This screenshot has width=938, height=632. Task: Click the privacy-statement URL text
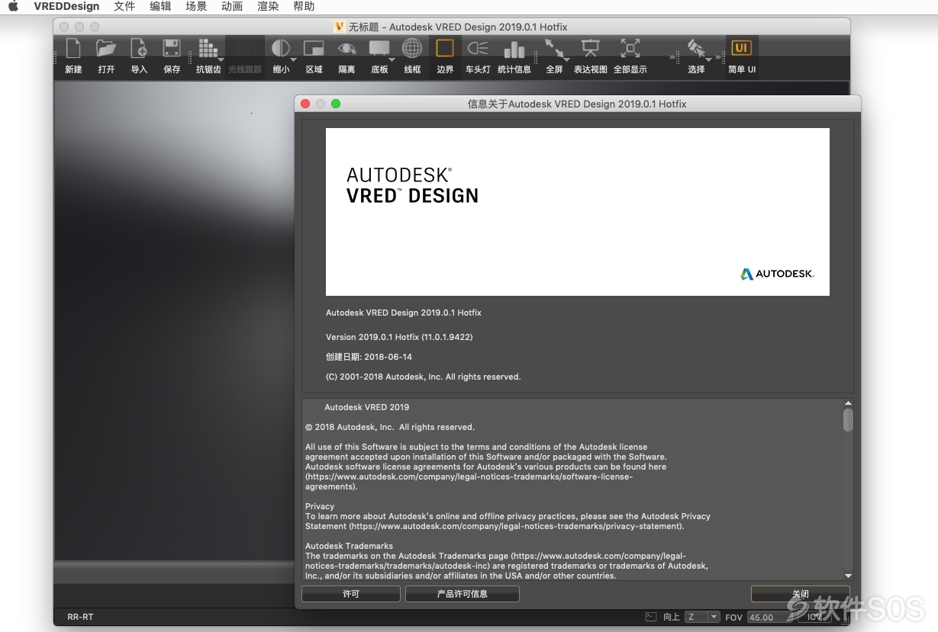coord(517,526)
